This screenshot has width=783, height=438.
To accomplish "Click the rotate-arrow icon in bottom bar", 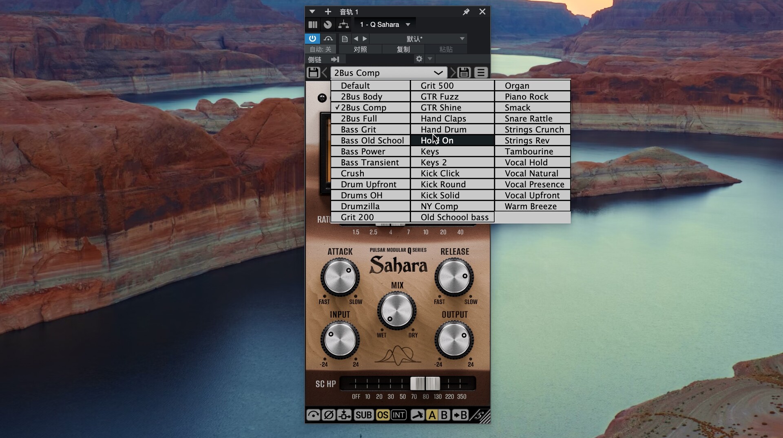I will tap(313, 415).
